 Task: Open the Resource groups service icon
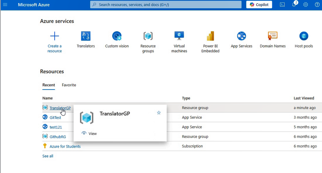tap(148, 36)
